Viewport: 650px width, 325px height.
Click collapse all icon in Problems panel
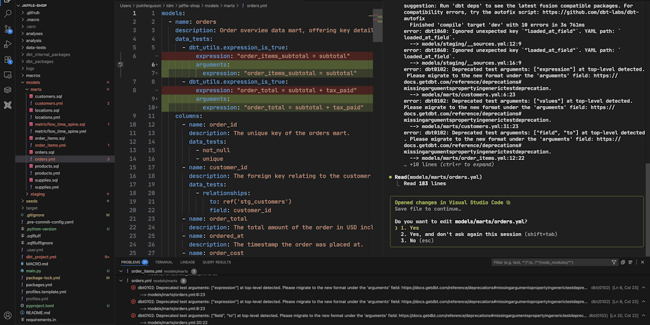[x=623, y=262]
